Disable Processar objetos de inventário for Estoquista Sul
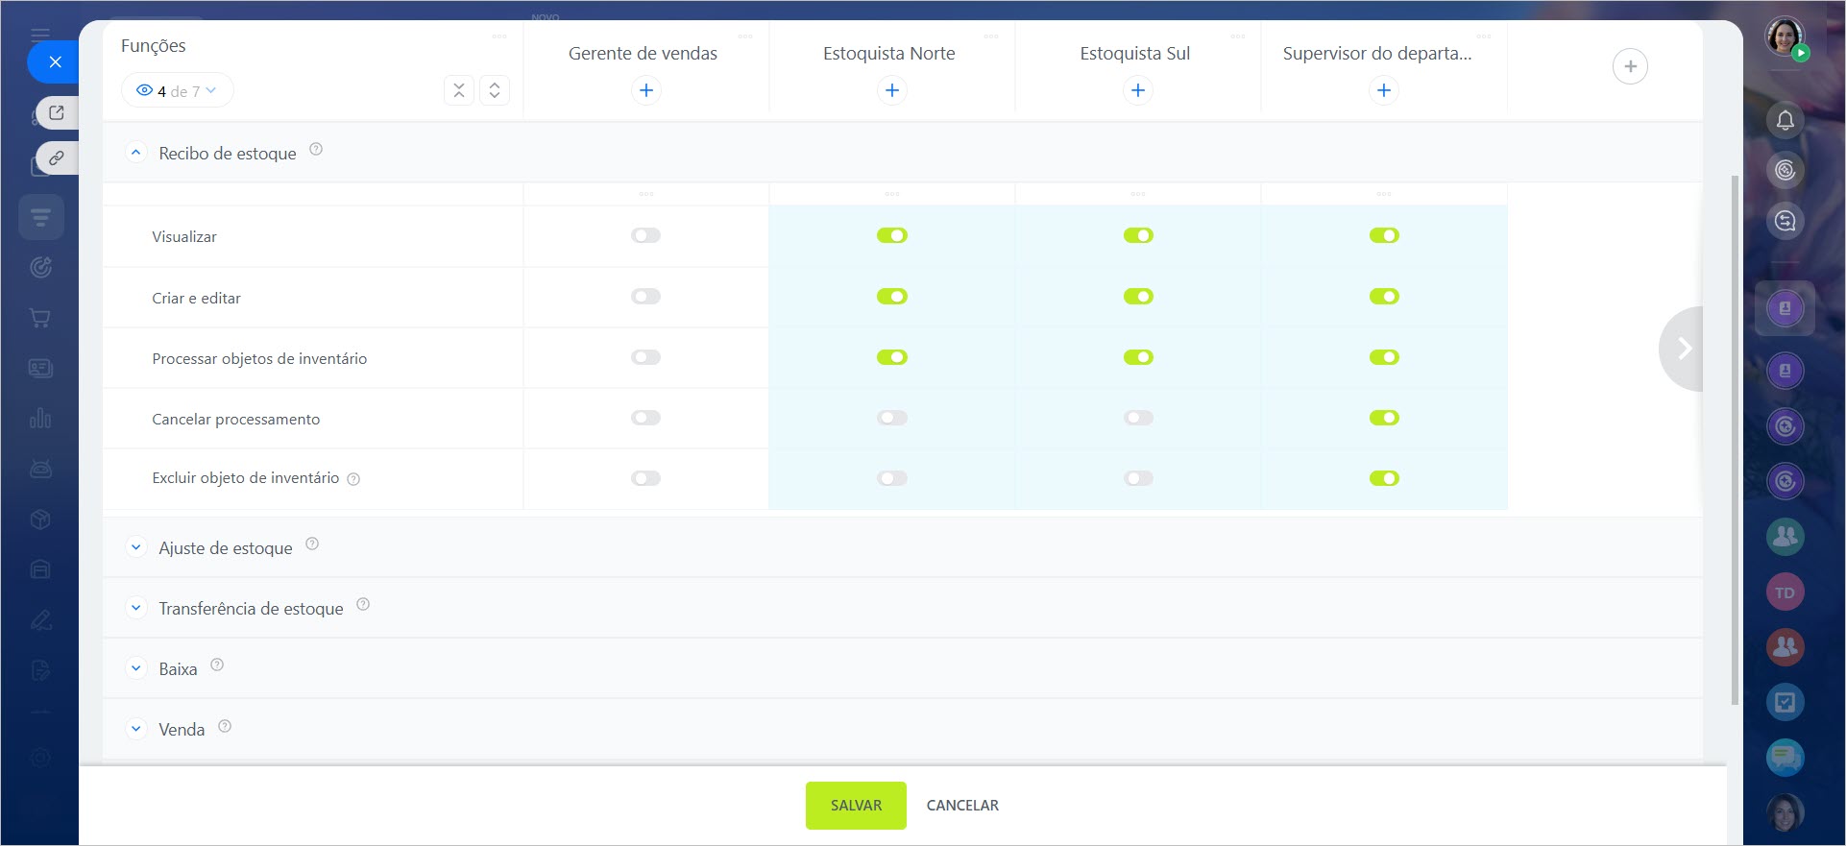Image resolution: width=1846 pixels, height=846 pixels. pos(1138,357)
